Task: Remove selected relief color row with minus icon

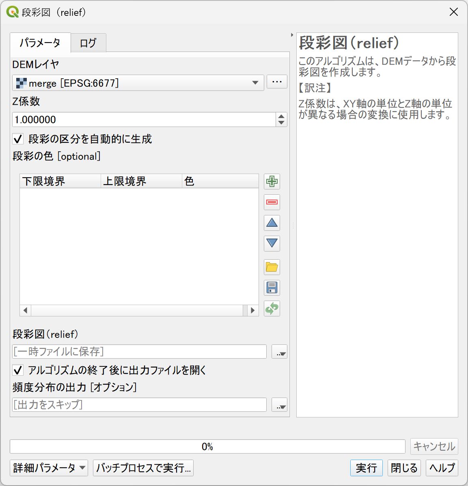Action: click(272, 202)
